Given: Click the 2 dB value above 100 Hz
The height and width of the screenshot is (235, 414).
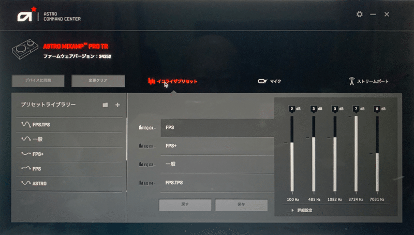Looking at the screenshot, I should pos(292,109).
